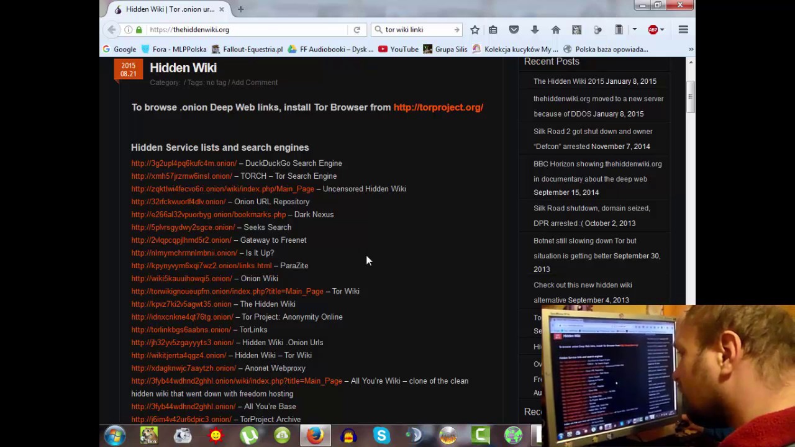The height and width of the screenshot is (447, 795).
Task: Open the bookmarks list icon
Action: [x=493, y=30]
